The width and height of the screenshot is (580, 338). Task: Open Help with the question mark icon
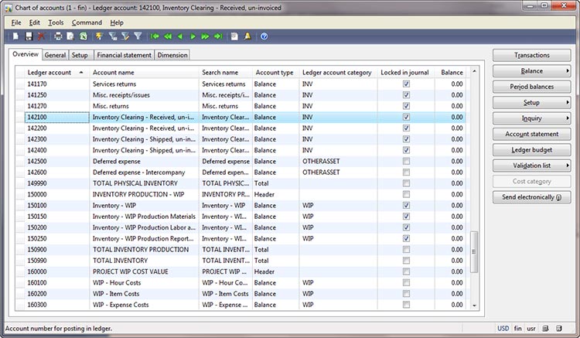pyautogui.click(x=264, y=36)
